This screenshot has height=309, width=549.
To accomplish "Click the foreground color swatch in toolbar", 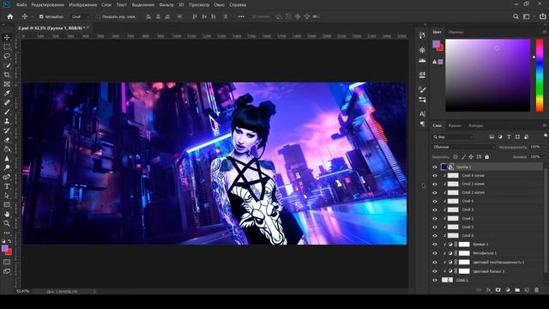I will 4,248.
